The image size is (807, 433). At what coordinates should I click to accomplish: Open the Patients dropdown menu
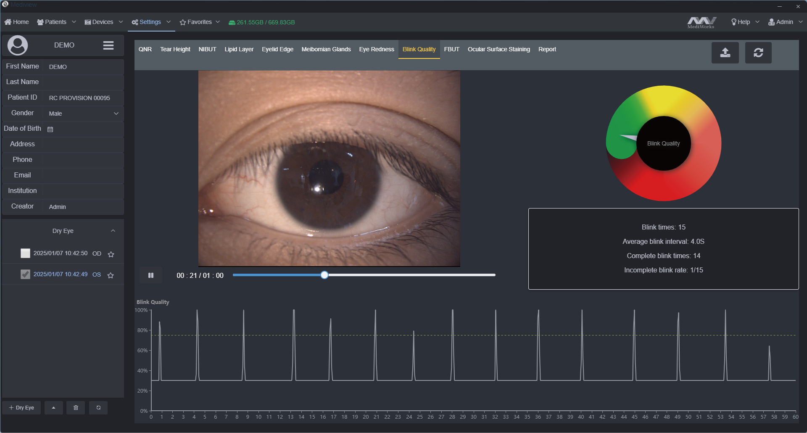pyautogui.click(x=57, y=22)
